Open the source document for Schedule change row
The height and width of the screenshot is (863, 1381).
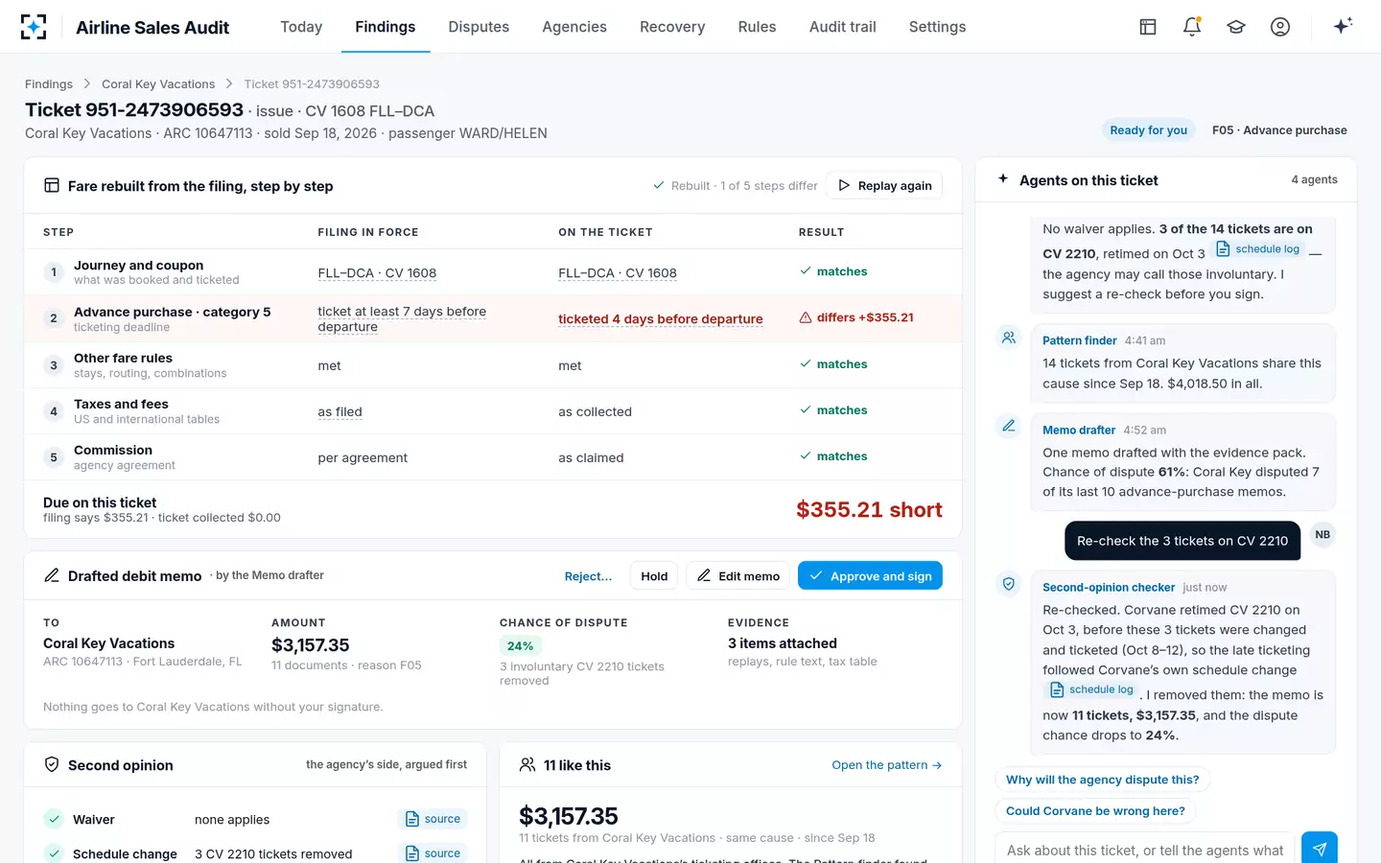(x=433, y=853)
